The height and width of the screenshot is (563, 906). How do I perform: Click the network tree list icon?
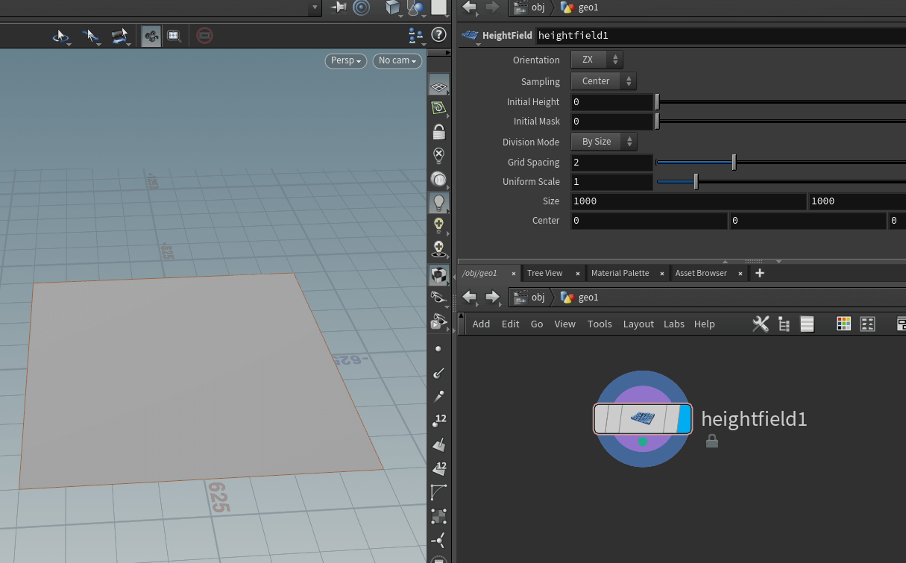coord(784,324)
